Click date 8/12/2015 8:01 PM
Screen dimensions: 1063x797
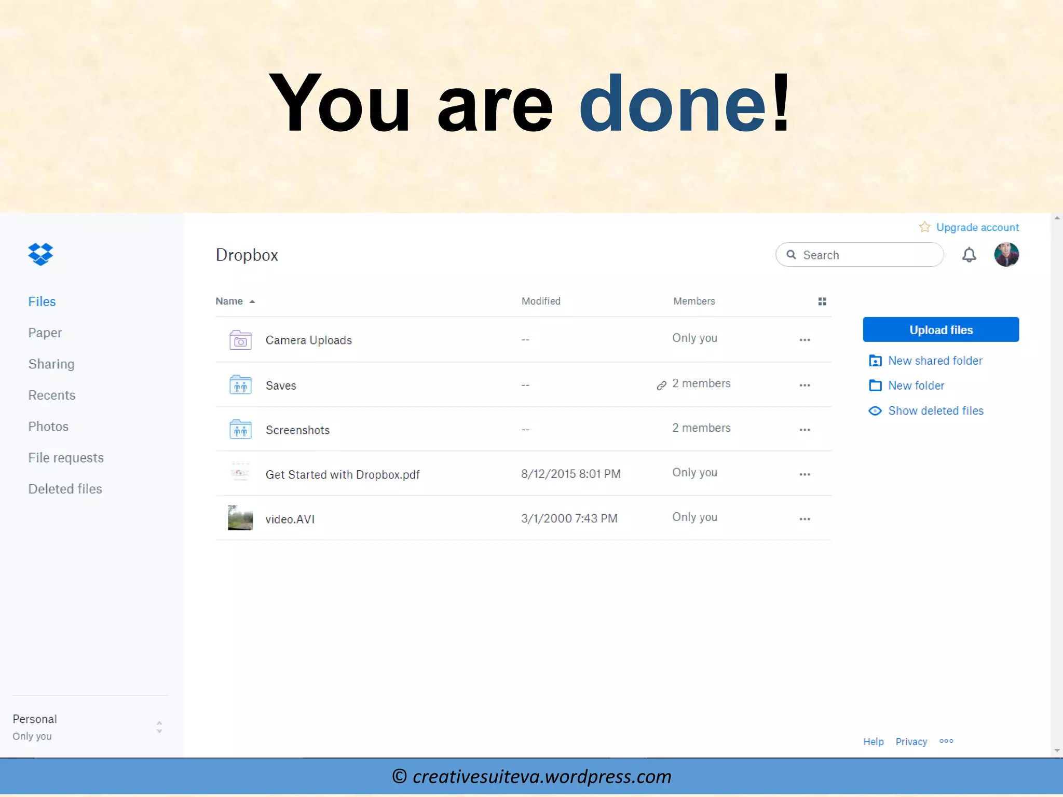[571, 474]
